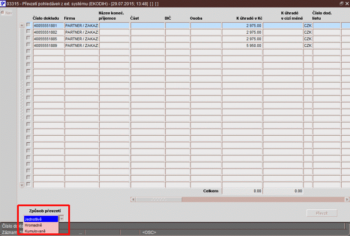Restore the window using title bar button
This screenshot has width=350, height=236.
(x=341, y=4)
